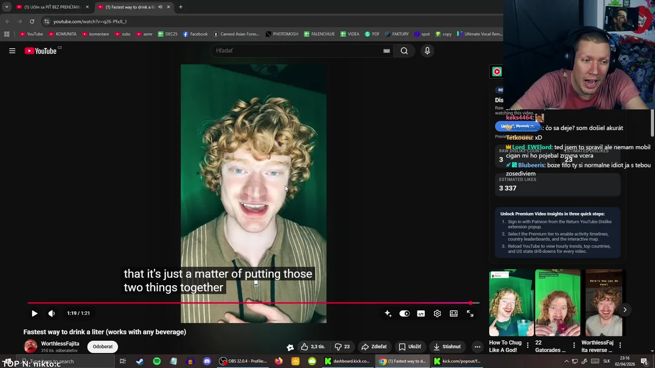Open the PHOTOMOSH bookmark
The width and height of the screenshot is (655, 368).
point(282,34)
